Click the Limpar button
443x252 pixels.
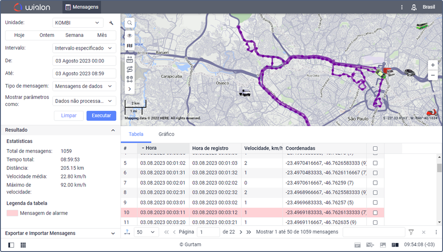point(68,116)
